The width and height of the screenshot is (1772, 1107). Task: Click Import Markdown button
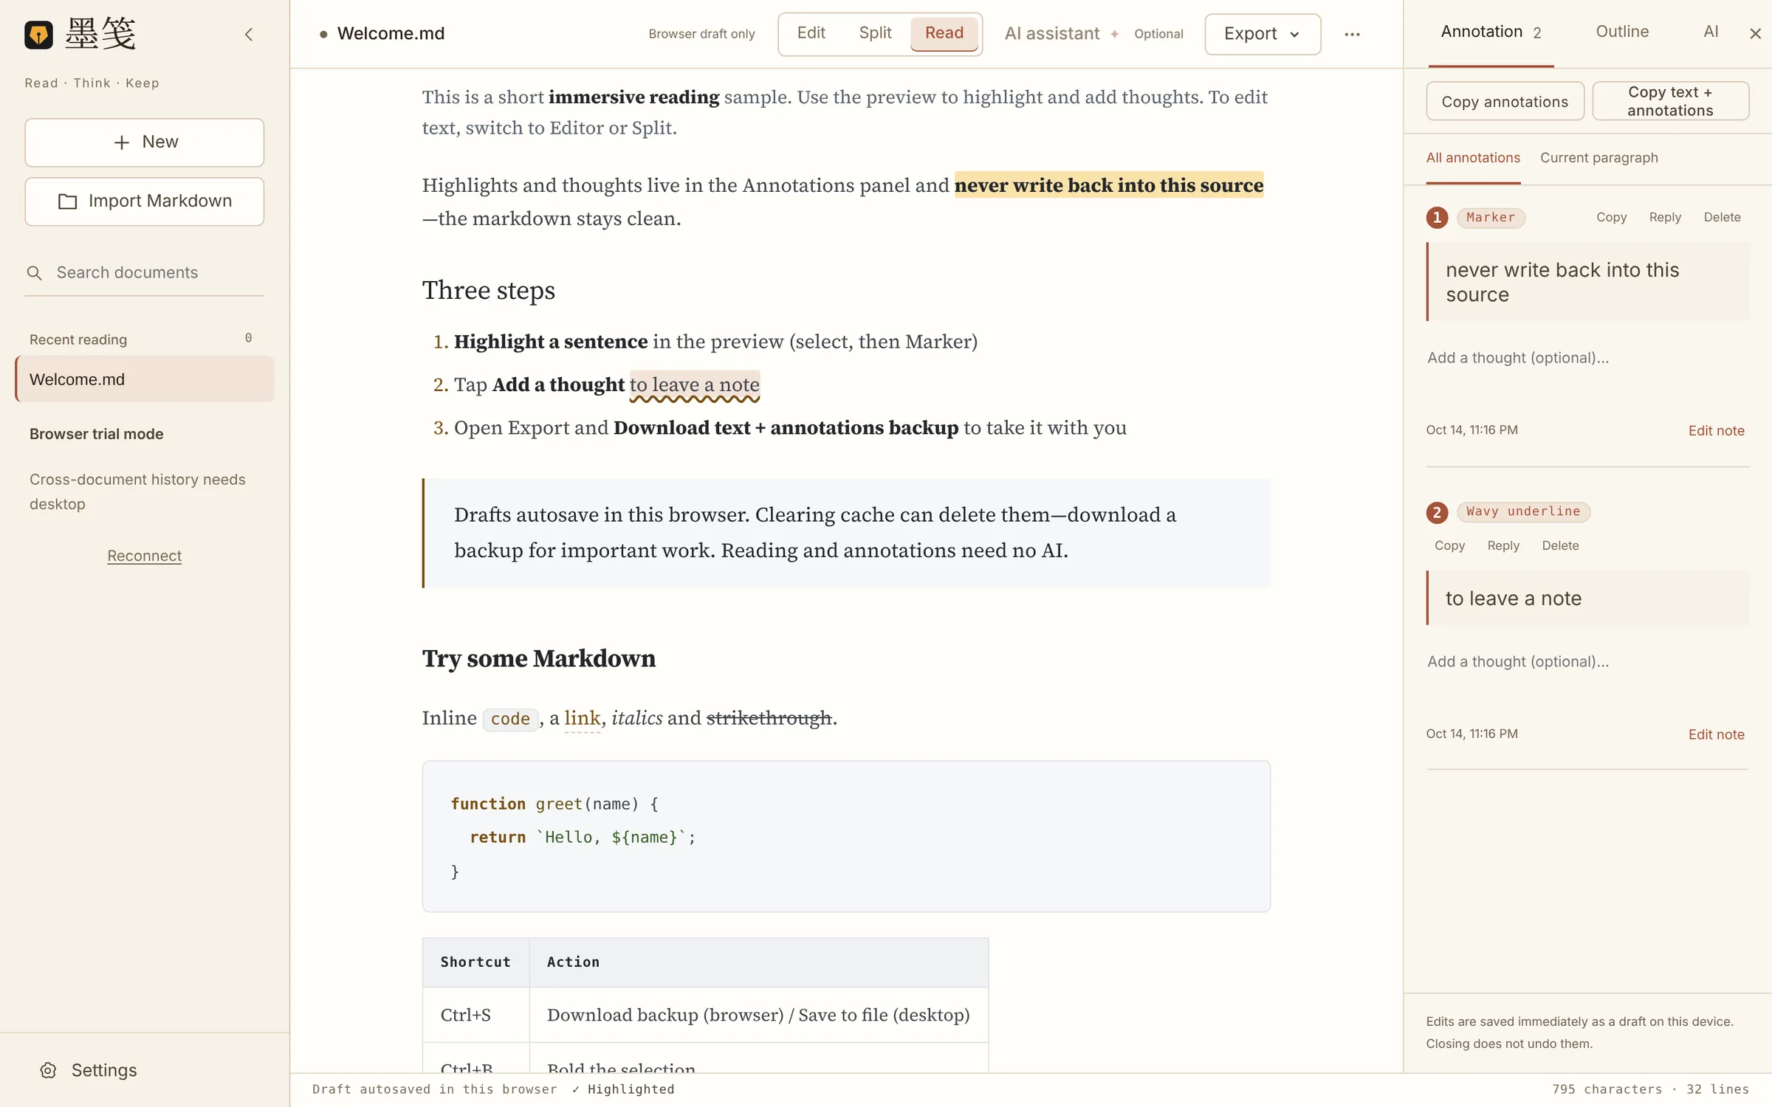(145, 201)
